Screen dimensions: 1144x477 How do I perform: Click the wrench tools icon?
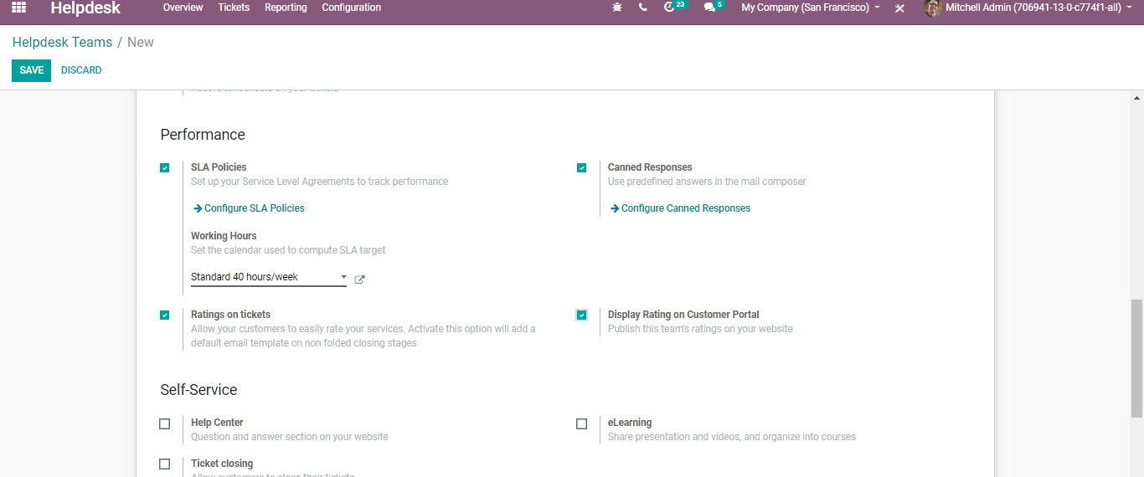[x=899, y=8]
